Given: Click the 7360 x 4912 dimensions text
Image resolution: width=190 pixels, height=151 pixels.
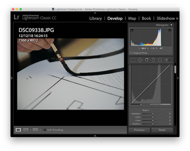Looking at the screenshot, I should point(28,40).
